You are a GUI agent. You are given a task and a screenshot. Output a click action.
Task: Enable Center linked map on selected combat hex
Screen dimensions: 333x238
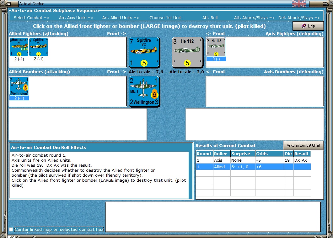tap(11, 229)
